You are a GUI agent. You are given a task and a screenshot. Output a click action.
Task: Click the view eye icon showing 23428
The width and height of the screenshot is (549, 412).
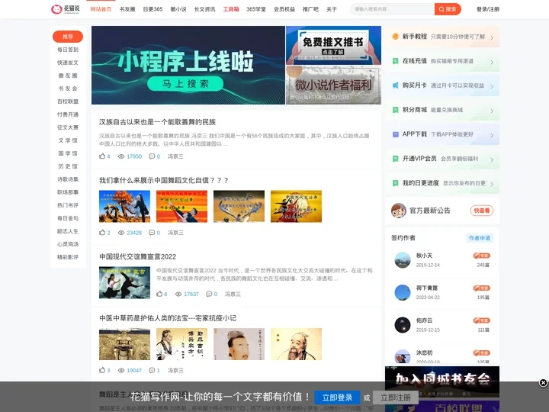coord(121,232)
